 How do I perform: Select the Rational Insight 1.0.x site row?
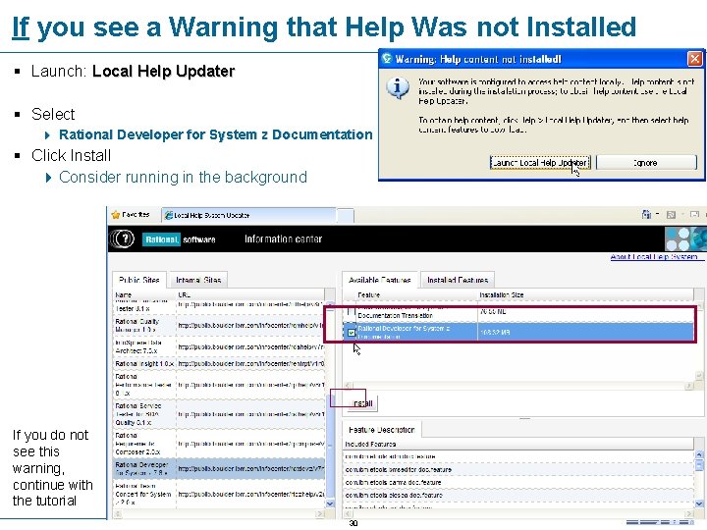[219, 363]
